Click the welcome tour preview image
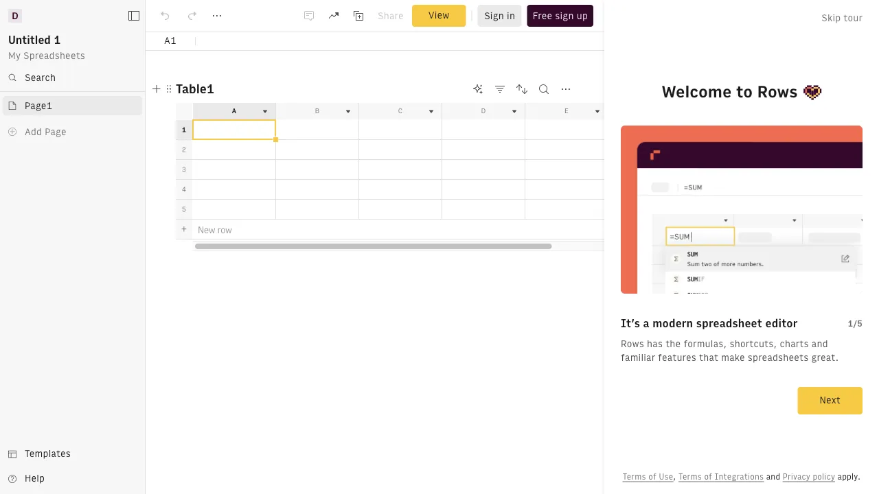 (742, 209)
